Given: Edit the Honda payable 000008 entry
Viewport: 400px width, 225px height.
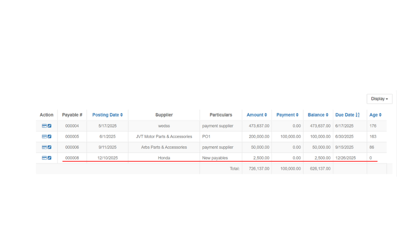Looking at the screenshot, I should 49,158.
